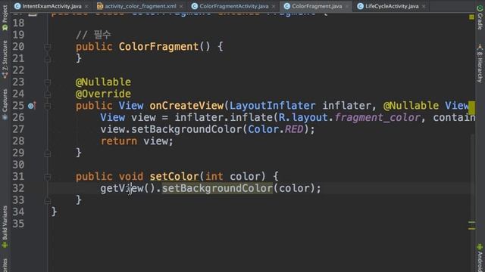Open the Gradle tool window
The height and width of the screenshot is (272, 485).
point(480,17)
